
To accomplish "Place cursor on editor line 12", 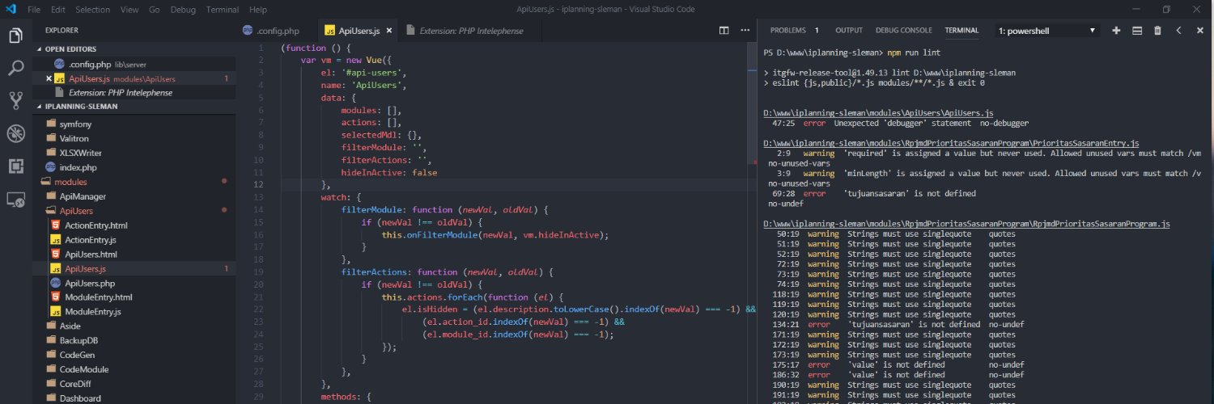I will [518, 184].
